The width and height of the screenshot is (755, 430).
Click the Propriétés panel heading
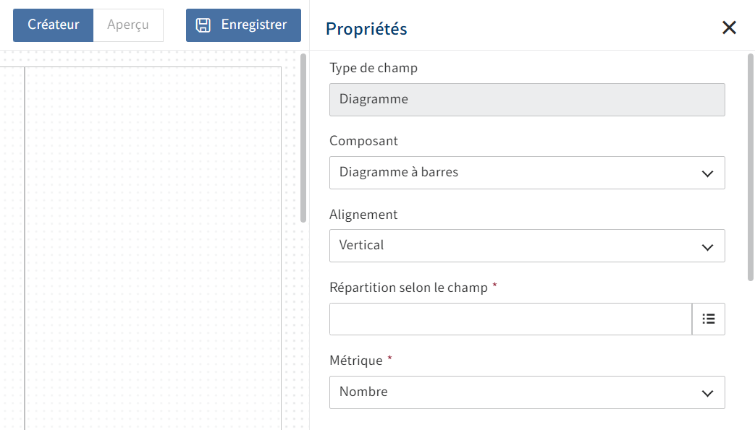[x=366, y=29]
